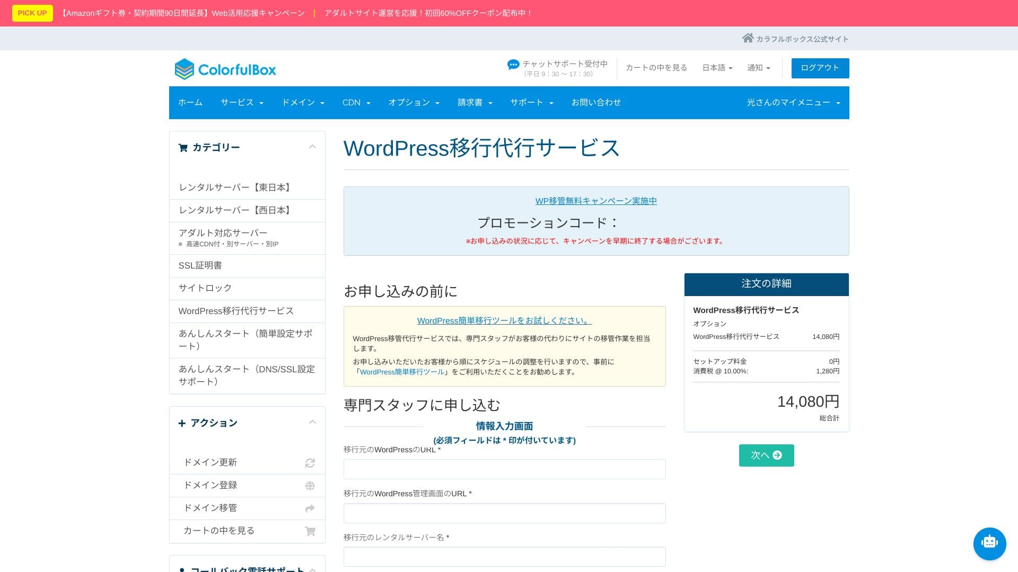Click the 次へ button

click(766, 455)
